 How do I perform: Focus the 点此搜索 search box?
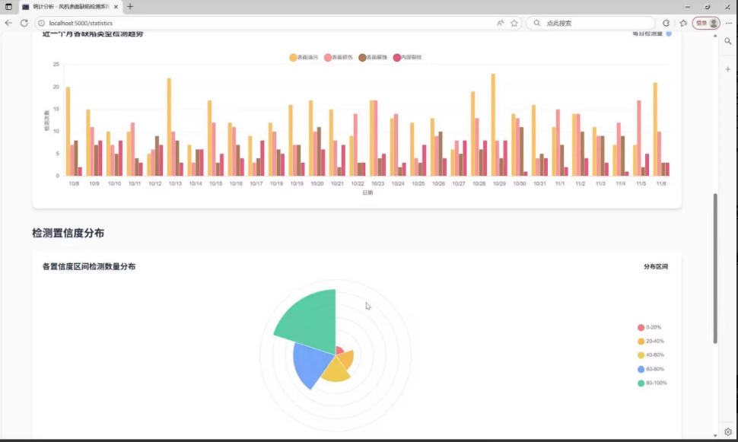click(590, 23)
